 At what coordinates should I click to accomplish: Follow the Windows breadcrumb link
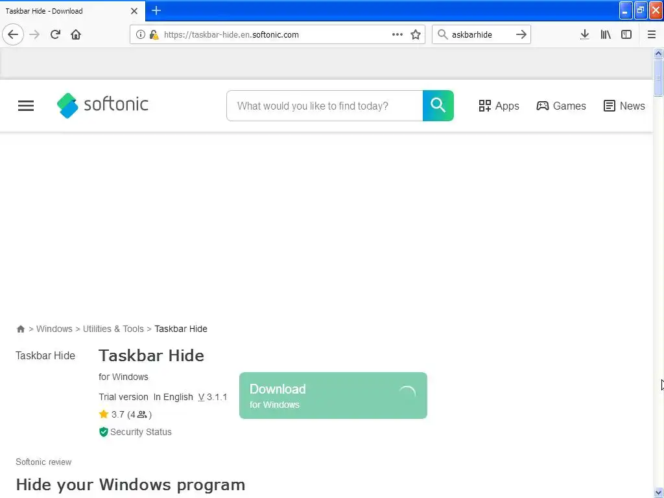tap(54, 329)
